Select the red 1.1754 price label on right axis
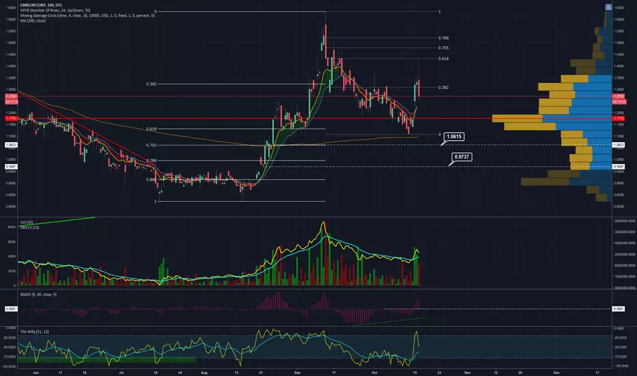This screenshot has height=376, width=637. (x=619, y=118)
